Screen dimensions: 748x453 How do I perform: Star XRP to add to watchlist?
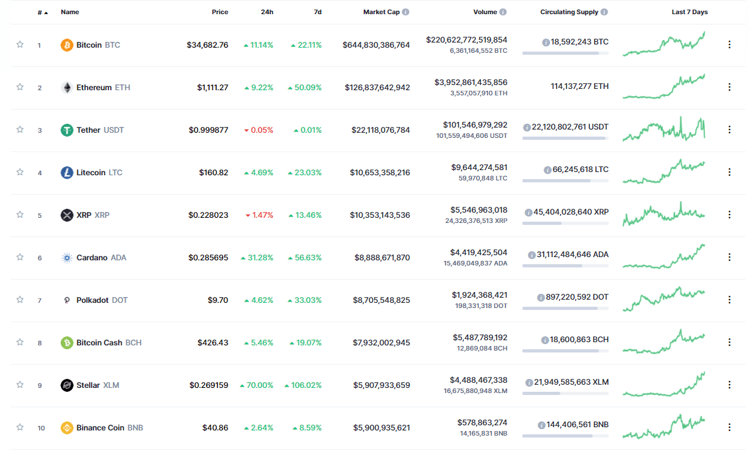tap(20, 214)
